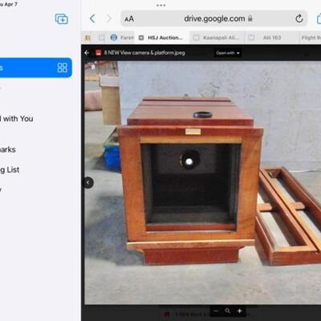Click the view camera photo
The height and width of the screenshot is (321, 321).
203,183
